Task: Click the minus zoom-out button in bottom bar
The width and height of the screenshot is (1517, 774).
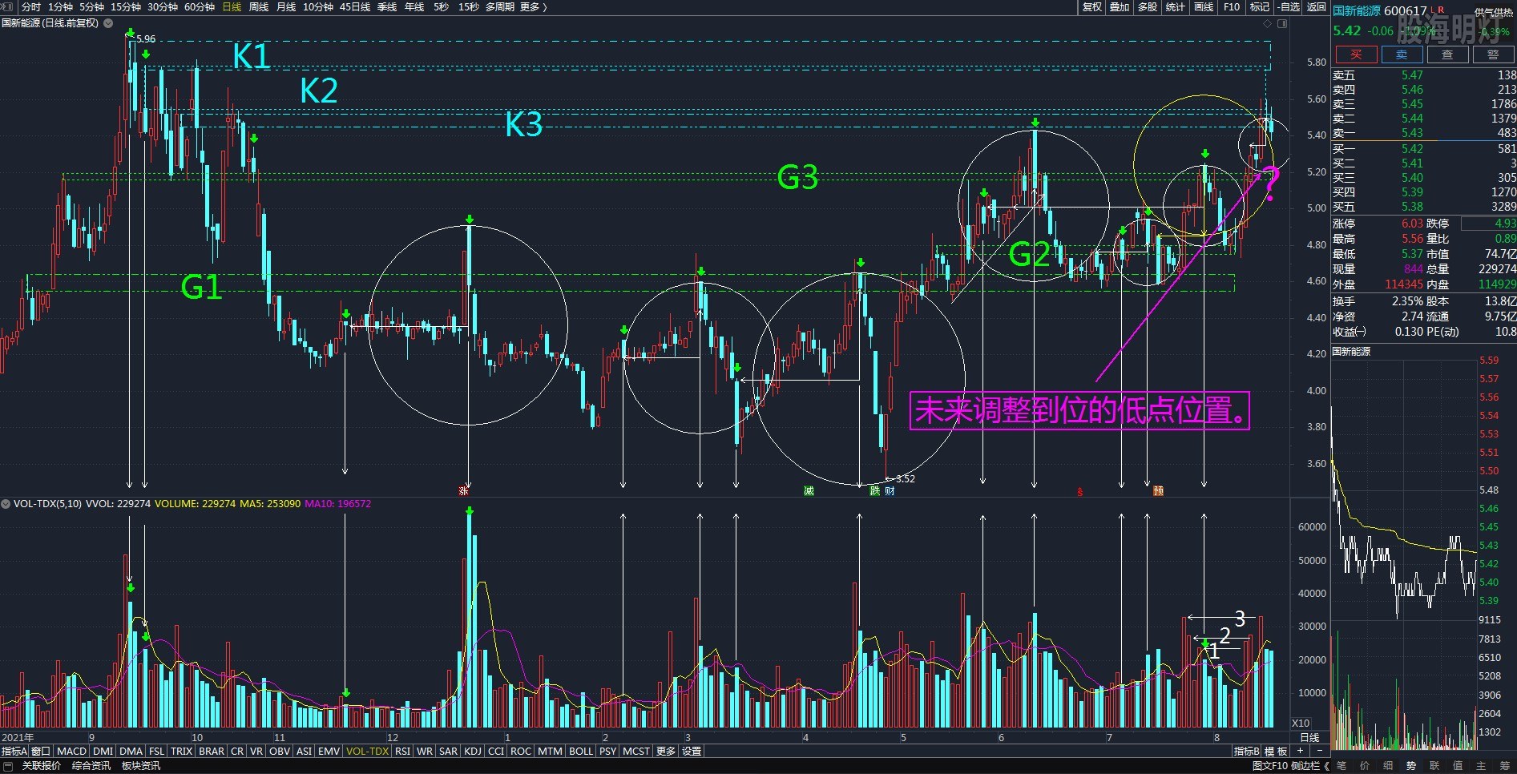Action: [x=1319, y=752]
